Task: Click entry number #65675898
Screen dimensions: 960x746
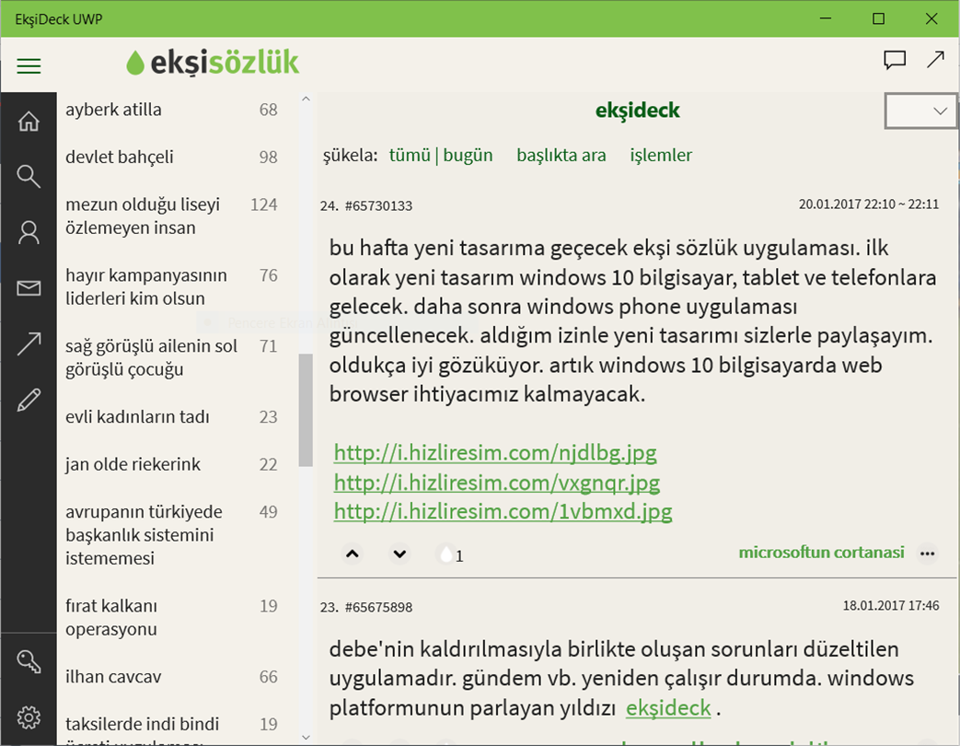Action: click(378, 608)
